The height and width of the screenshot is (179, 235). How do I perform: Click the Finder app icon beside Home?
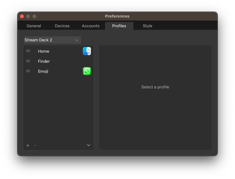(87, 51)
